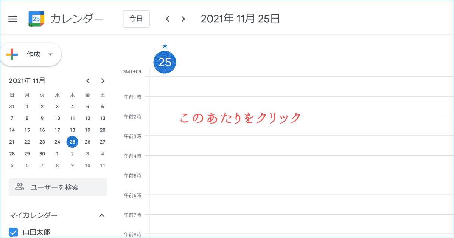Collapse the マイカレンダー section
Image resolution: width=454 pixels, height=238 pixels.
[101, 215]
